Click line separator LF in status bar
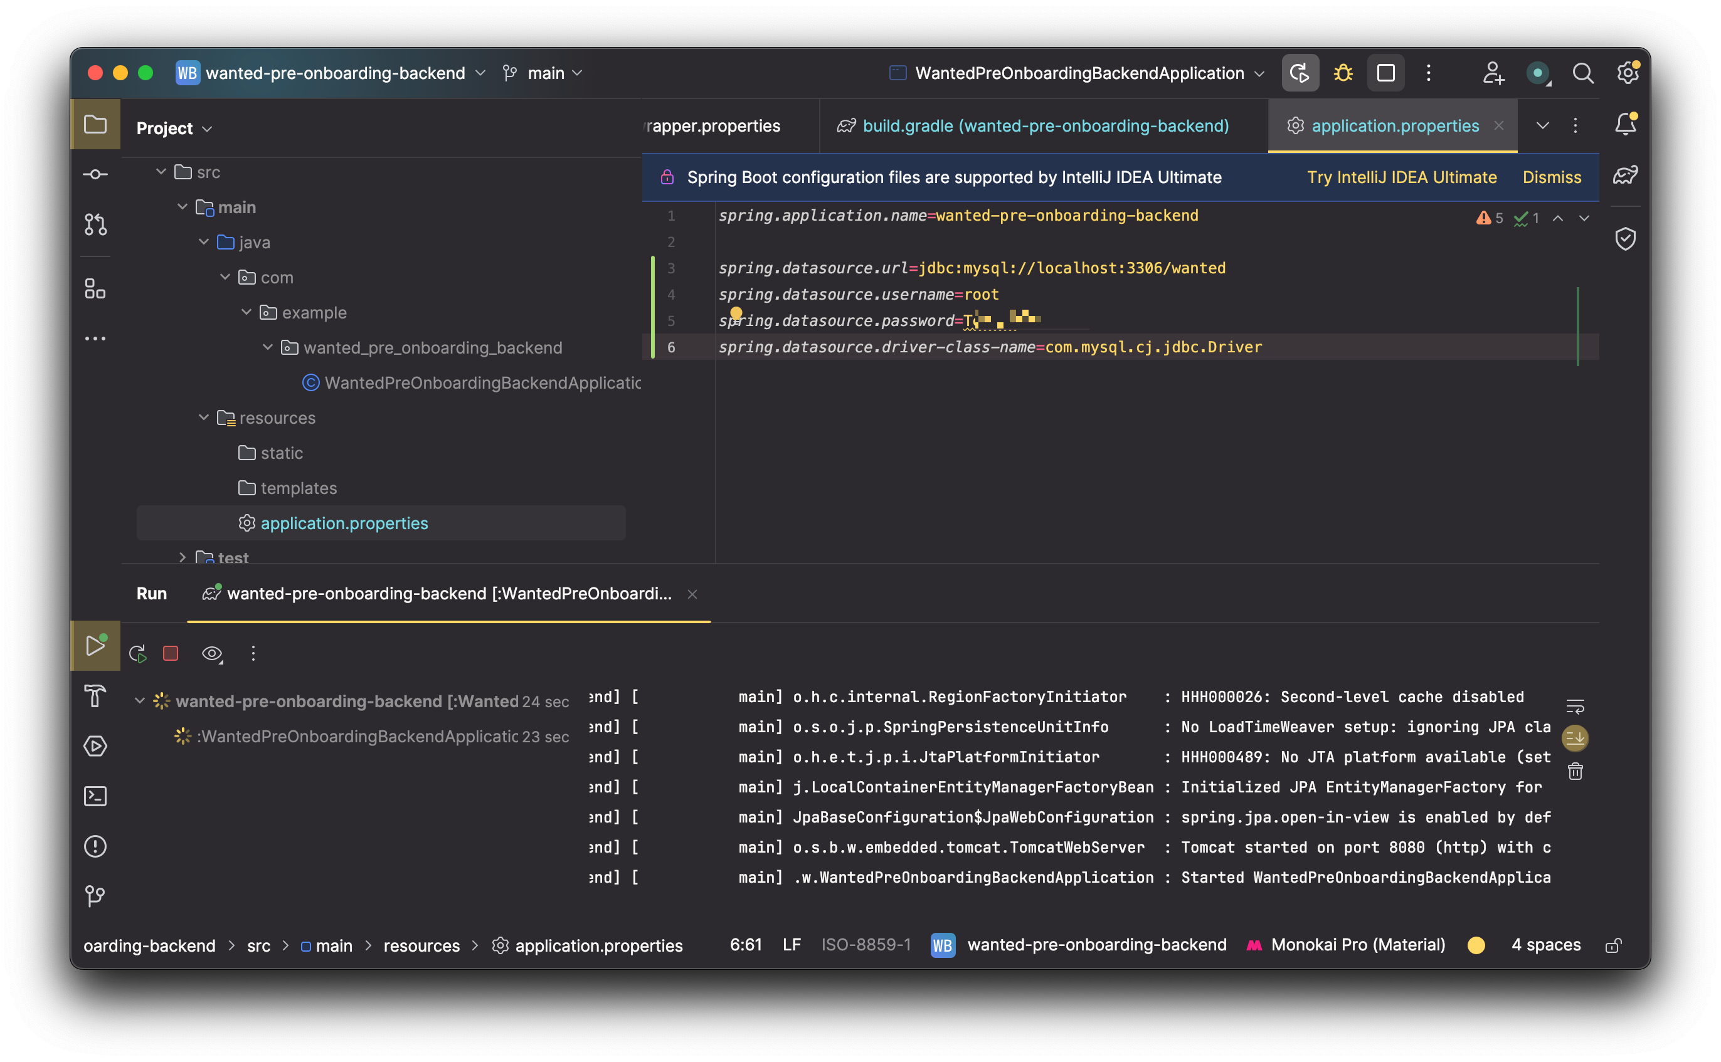The height and width of the screenshot is (1062, 1721). (x=792, y=945)
